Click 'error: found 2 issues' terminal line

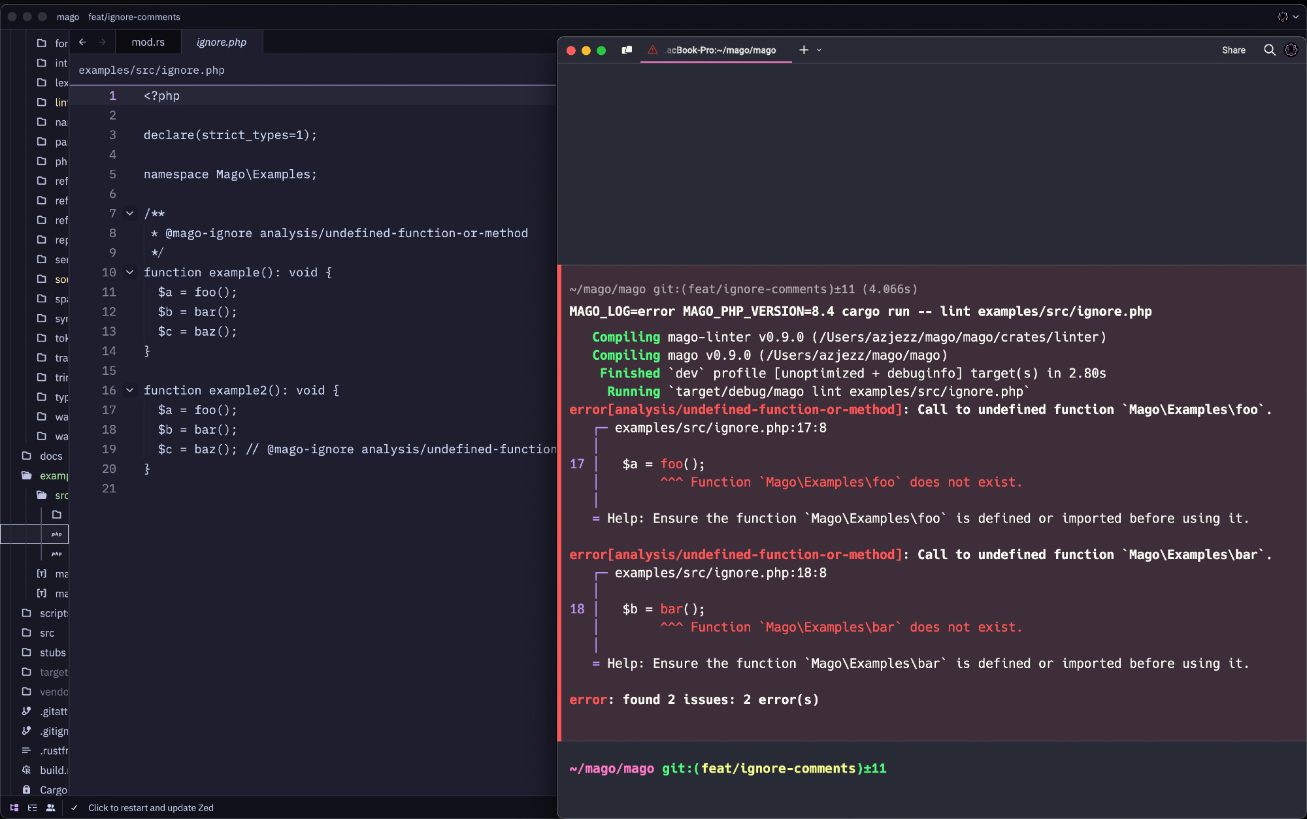click(694, 699)
